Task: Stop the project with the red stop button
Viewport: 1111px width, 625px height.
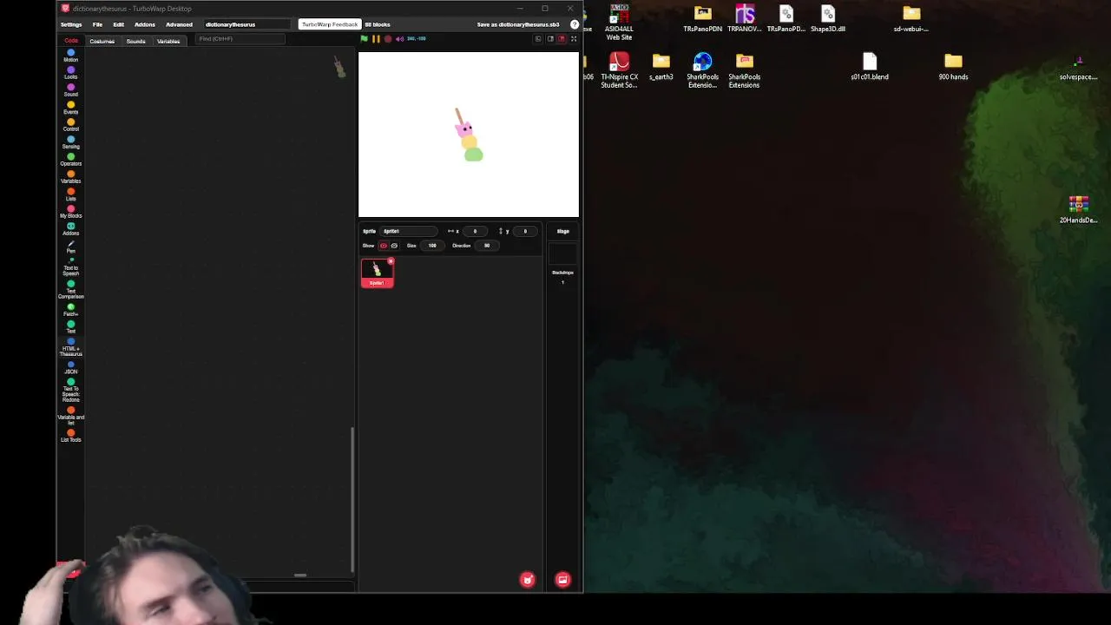Action: click(x=388, y=39)
